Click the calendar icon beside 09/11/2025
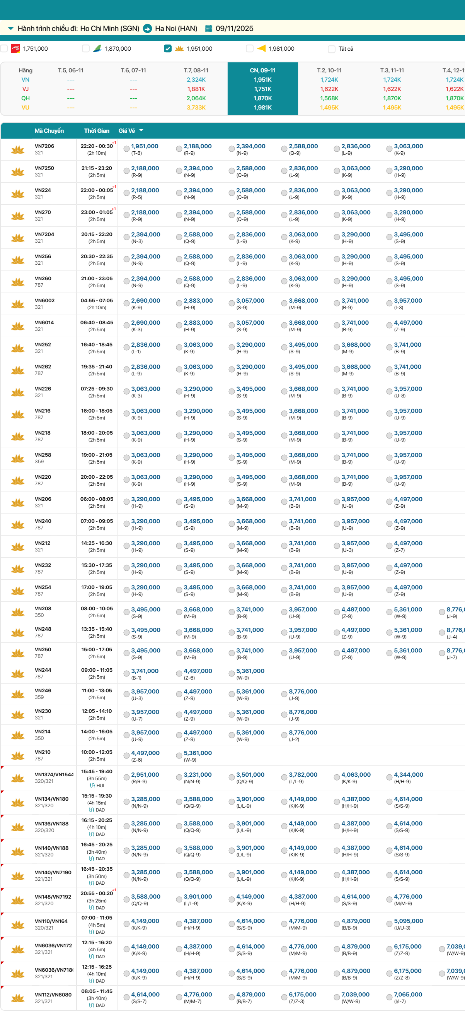465x1017 pixels. click(209, 28)
